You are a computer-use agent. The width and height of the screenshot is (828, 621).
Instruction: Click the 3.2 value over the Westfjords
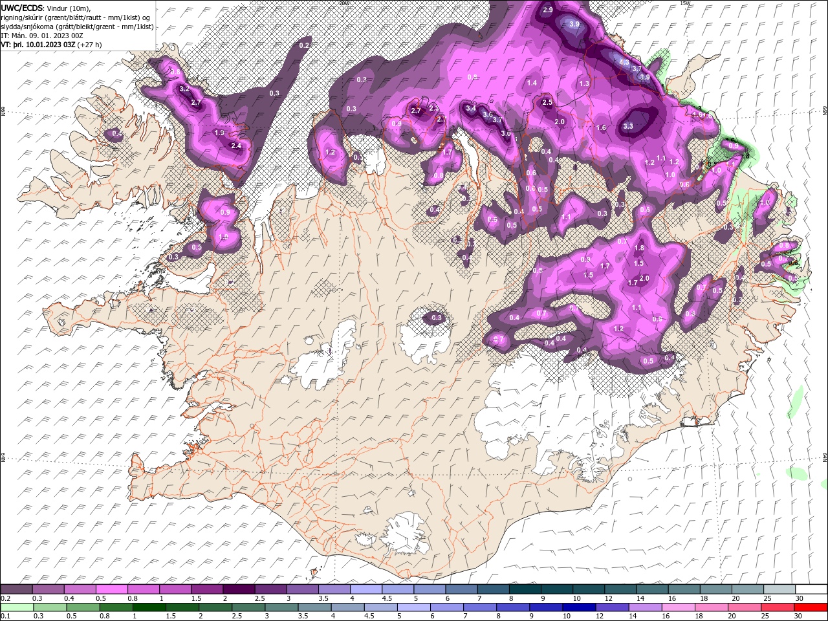pos(184,89)
